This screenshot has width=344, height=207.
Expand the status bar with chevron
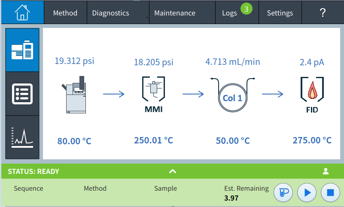[x=173, y=171]
